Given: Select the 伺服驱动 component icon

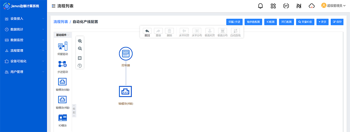Looking at the screenshot, I should coord(62,46).
